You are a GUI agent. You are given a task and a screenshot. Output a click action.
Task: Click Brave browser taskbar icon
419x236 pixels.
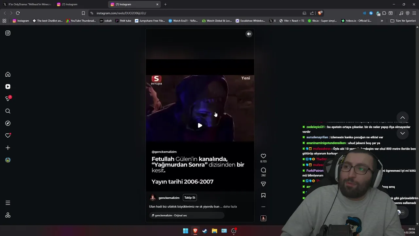click(x=195, y=231)
